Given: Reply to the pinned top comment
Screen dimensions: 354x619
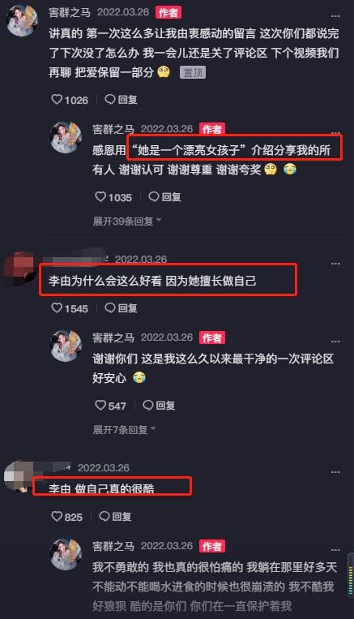Looking at the screenshot, I should 121,100.
